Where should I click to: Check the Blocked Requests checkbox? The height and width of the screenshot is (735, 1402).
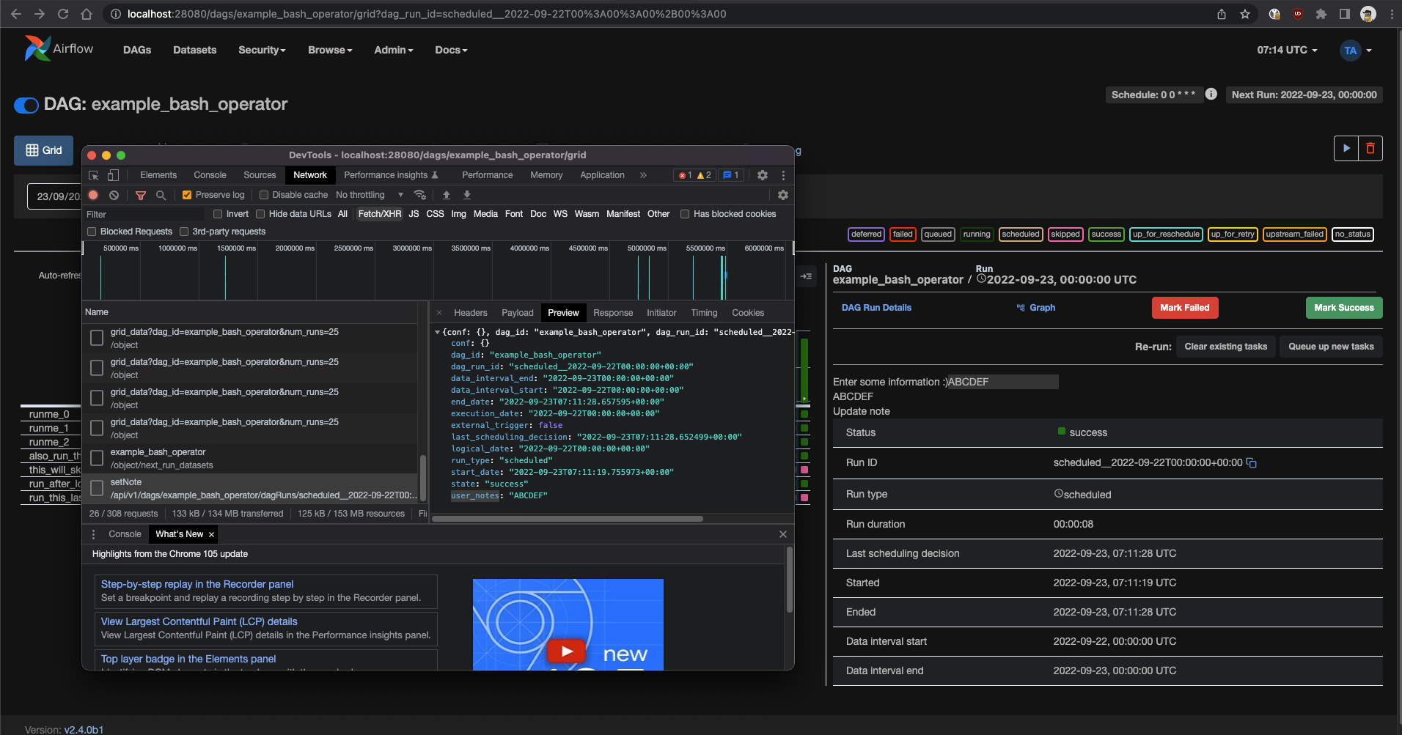(x=92, y=232)
